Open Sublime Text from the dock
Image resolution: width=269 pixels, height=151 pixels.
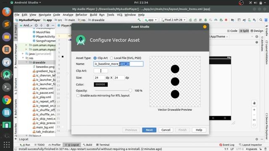[x=7, y=24]
